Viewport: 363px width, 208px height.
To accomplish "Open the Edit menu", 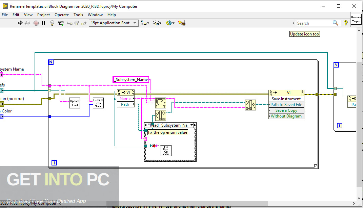I will pos(16,15).
